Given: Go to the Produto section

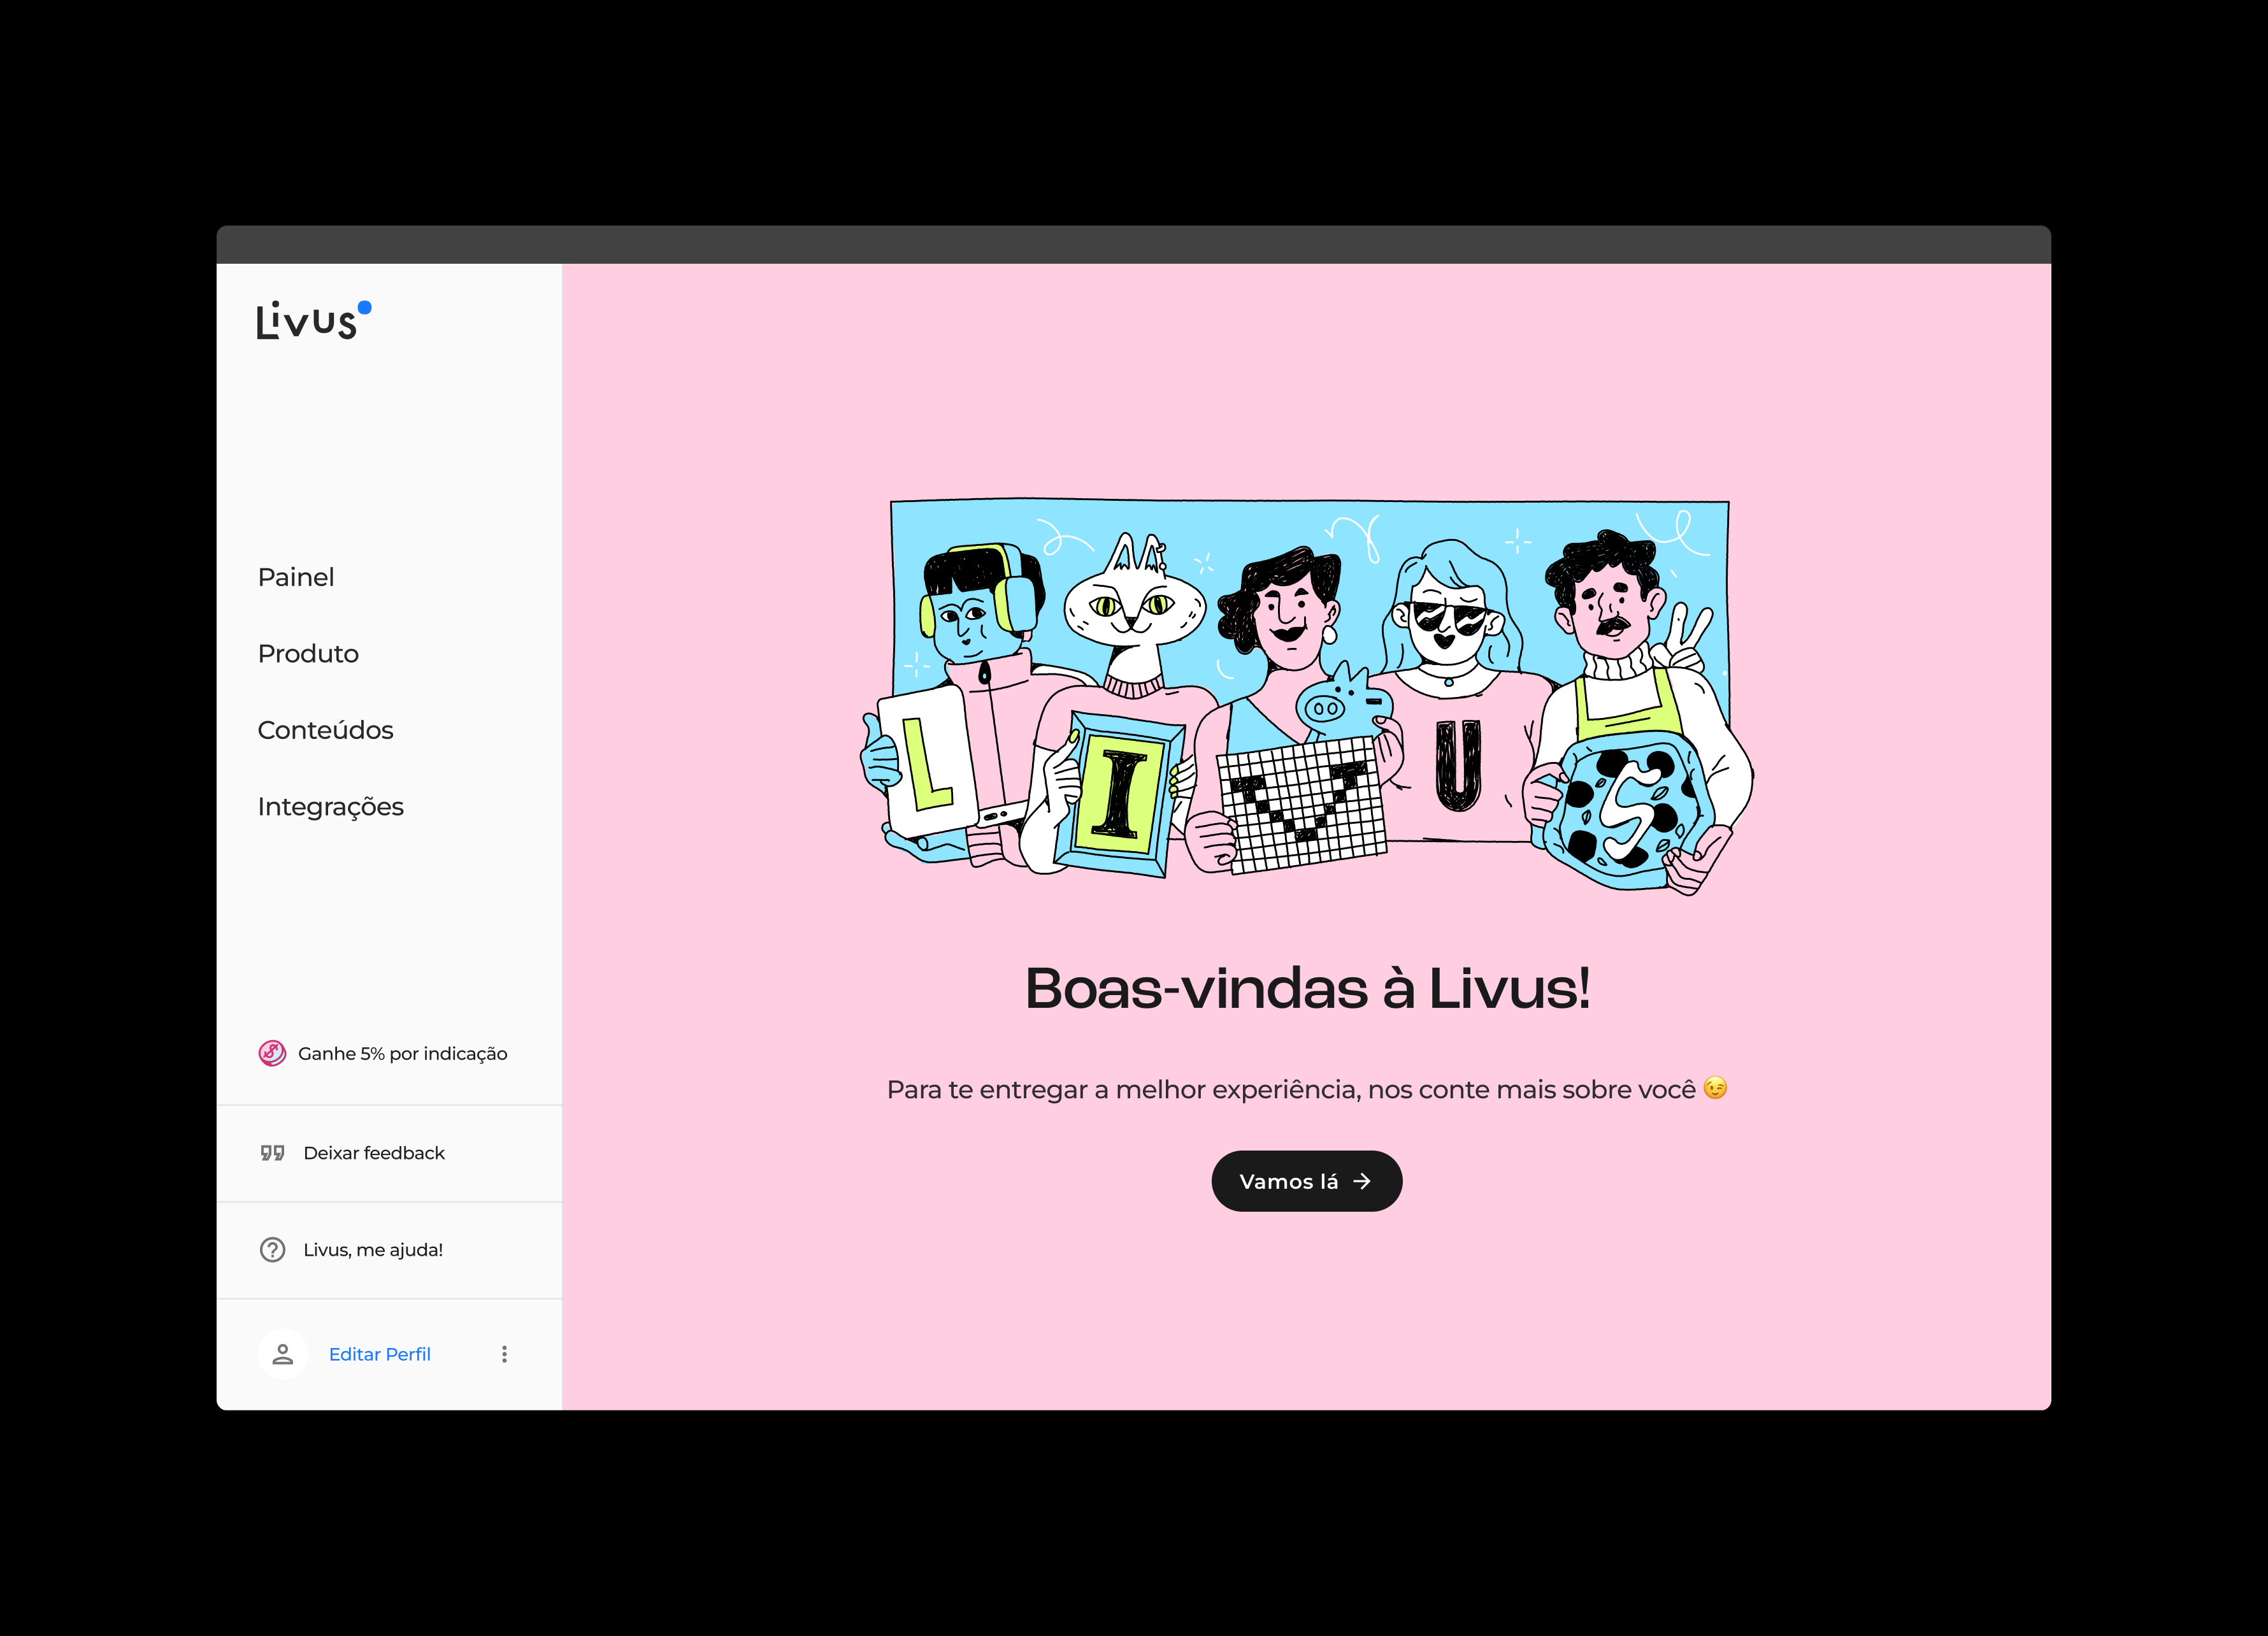Looking at the screenshot, I should (x=308, y=654).
